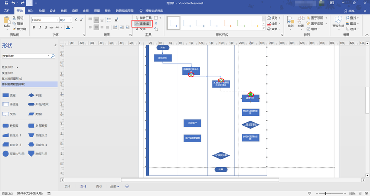Click the save icon in title bar
This screenshot has height=196, width=370.
click(6, 3)
